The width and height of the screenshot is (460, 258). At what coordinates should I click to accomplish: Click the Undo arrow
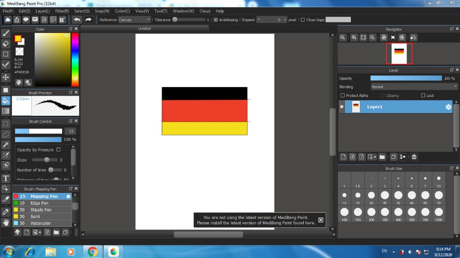(x=77, y=20)
